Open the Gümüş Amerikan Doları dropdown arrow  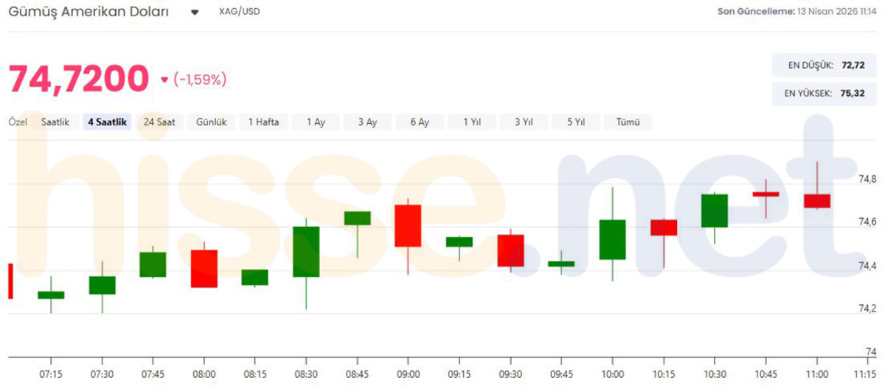[x=195, y=13]
